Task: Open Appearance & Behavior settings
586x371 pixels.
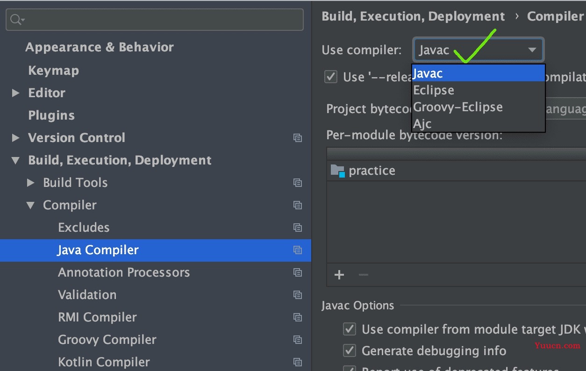Action: (x=100, y=47)
